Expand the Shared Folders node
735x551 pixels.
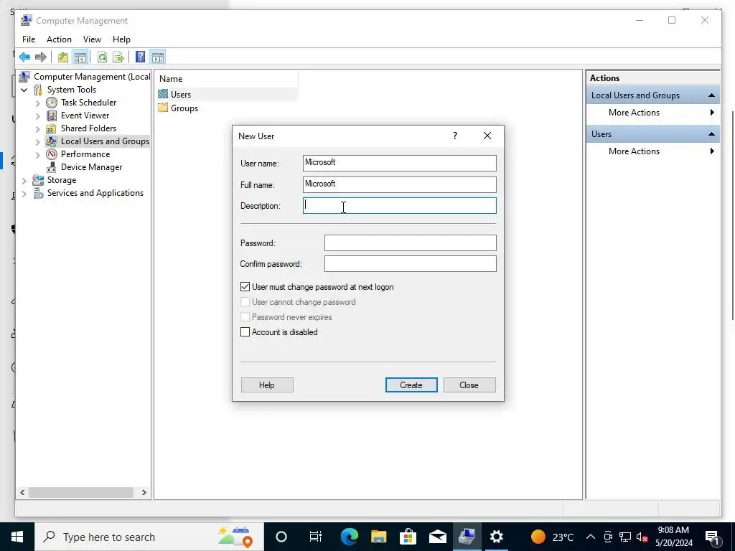click(37, 128)
